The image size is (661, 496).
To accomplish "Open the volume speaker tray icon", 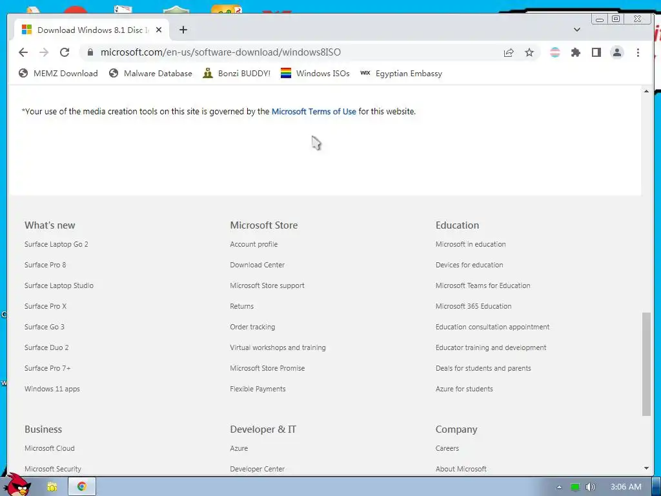I will 591,487.
